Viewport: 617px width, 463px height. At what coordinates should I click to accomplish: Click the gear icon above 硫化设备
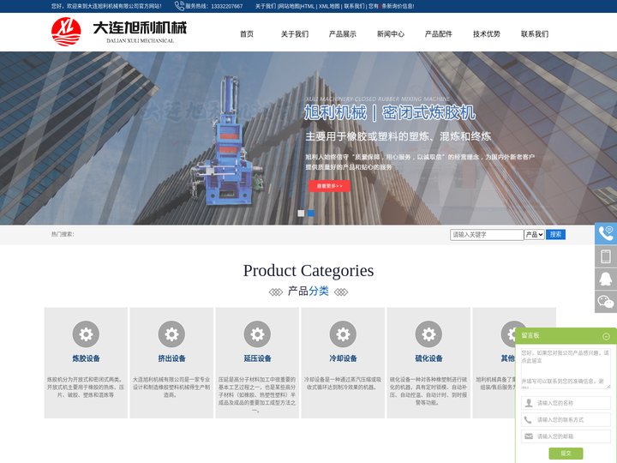428,334
